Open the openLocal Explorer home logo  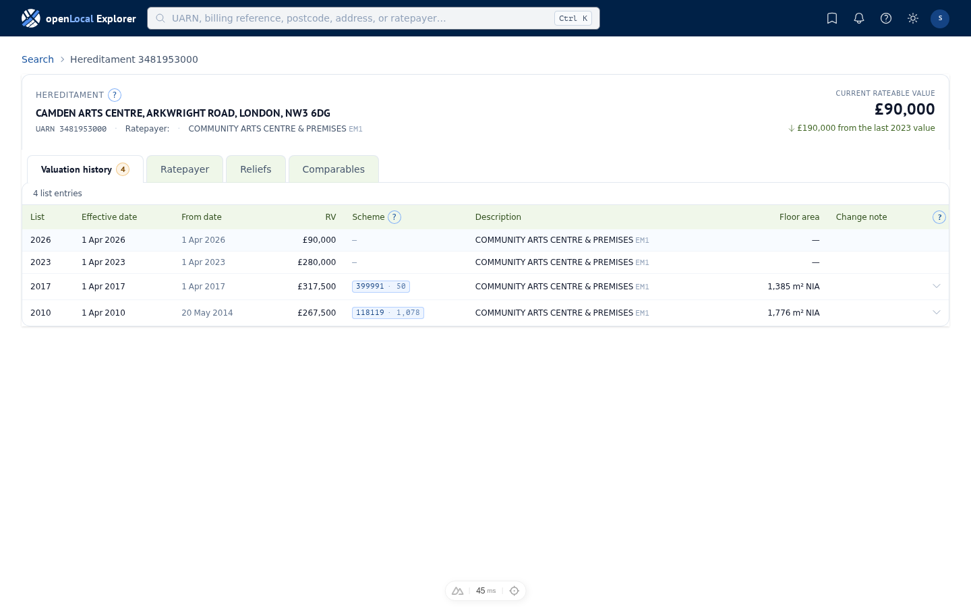click(79, 18)
